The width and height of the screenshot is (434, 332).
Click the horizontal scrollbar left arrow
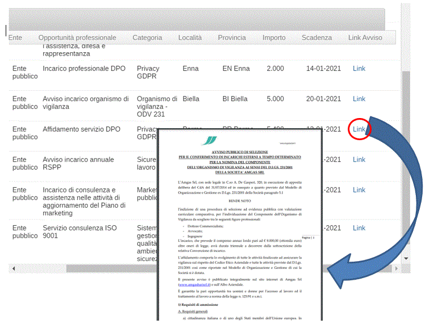pos(12,267)
